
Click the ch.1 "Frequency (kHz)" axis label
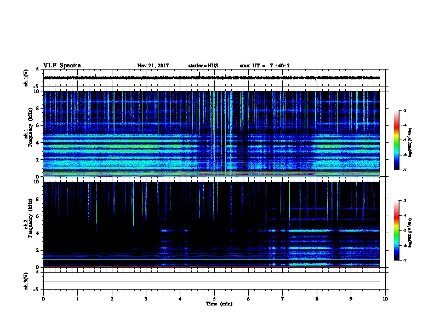(30, 128)
